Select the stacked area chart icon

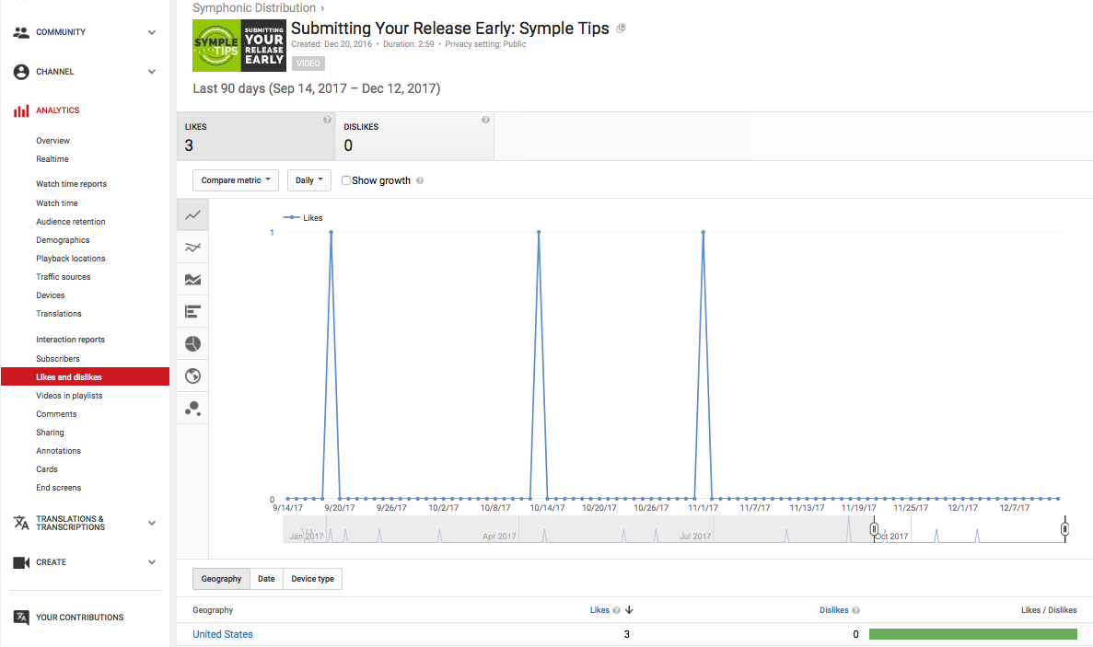(193, 279)
